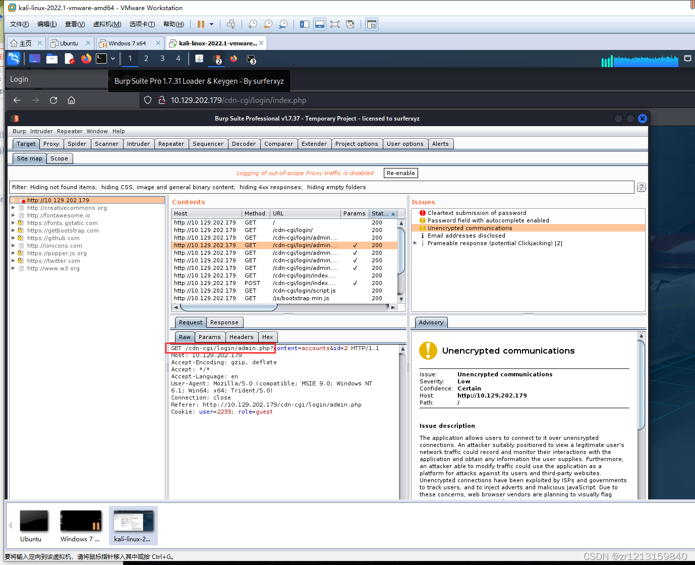Click the Firefox back arrow
695x565 pixels.
coord(17,100)
